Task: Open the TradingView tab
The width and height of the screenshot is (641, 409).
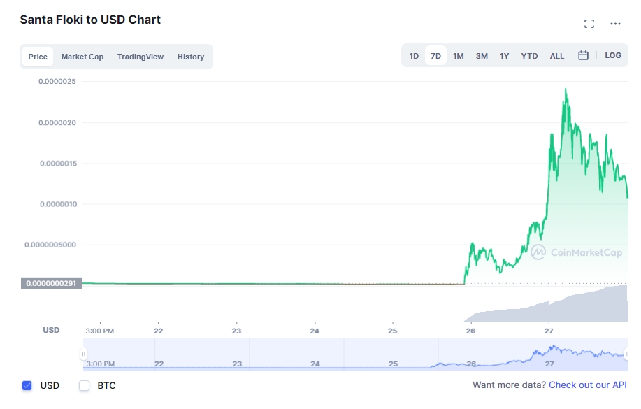Action: [141, 57]
